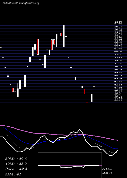Click the Price : 42.3 value
Image resolution: width=127 pixels, height=178 pixels.
[x=16, y=169]
